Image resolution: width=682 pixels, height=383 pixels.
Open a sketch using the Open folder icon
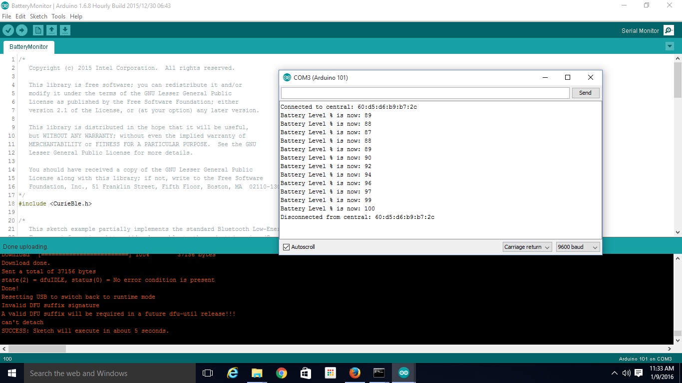click(51, 30)
